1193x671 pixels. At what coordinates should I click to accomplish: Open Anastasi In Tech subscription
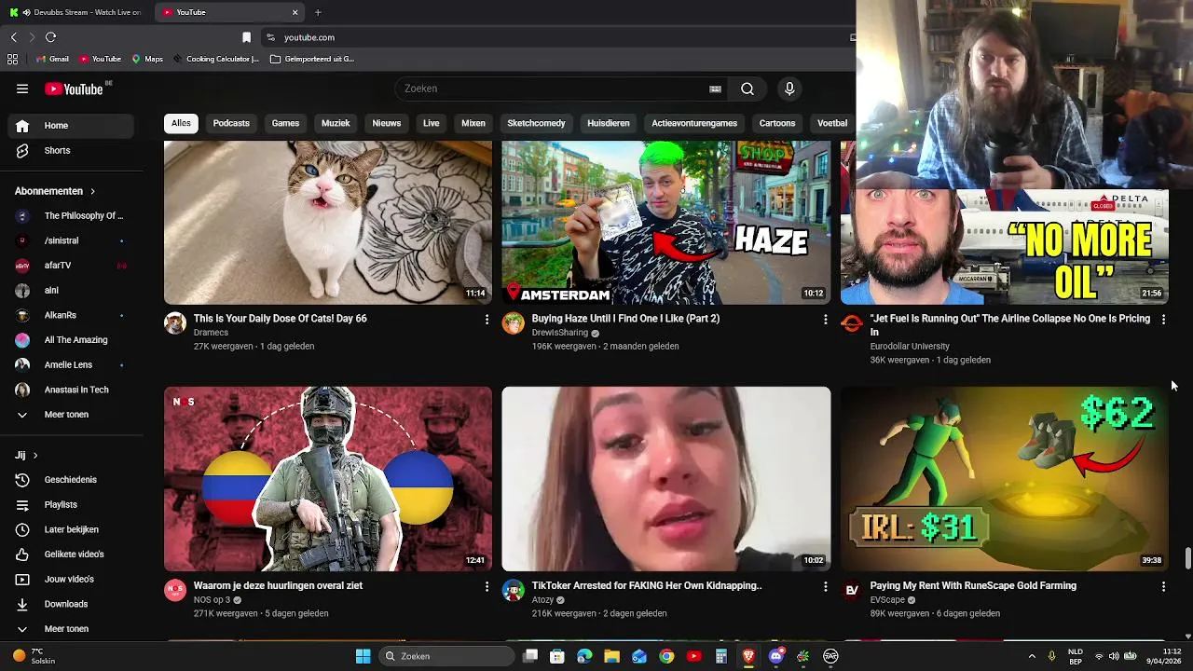(x=71, y=390)
